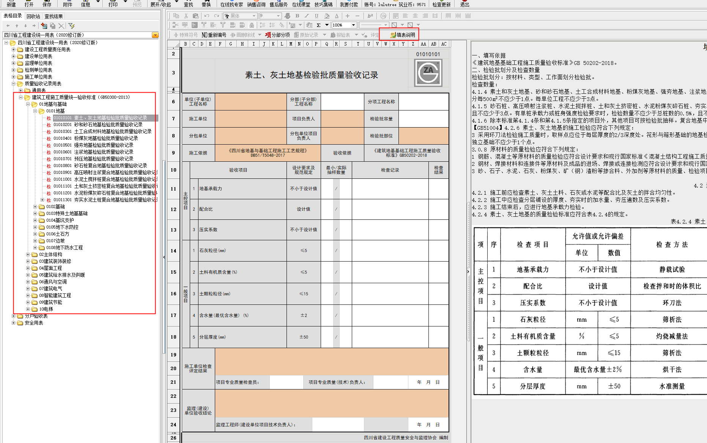
Task: Click the Bold formatting icon
Action: tap(297, 16)
